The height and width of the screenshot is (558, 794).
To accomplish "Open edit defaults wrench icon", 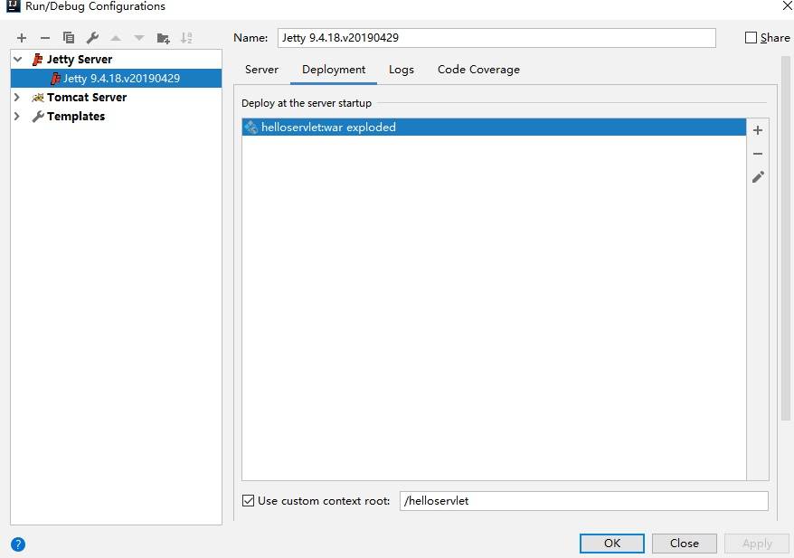I will (92, 38).
